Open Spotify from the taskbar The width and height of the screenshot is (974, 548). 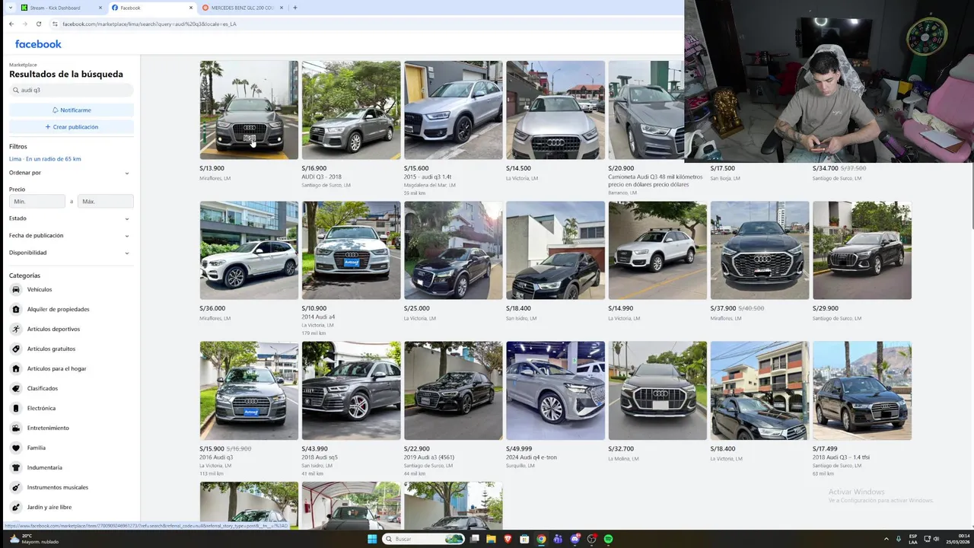(609, 539)
